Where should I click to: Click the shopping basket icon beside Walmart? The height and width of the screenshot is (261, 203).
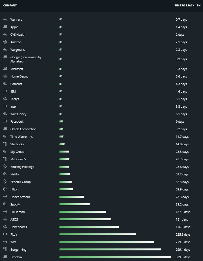coord(5,20)
